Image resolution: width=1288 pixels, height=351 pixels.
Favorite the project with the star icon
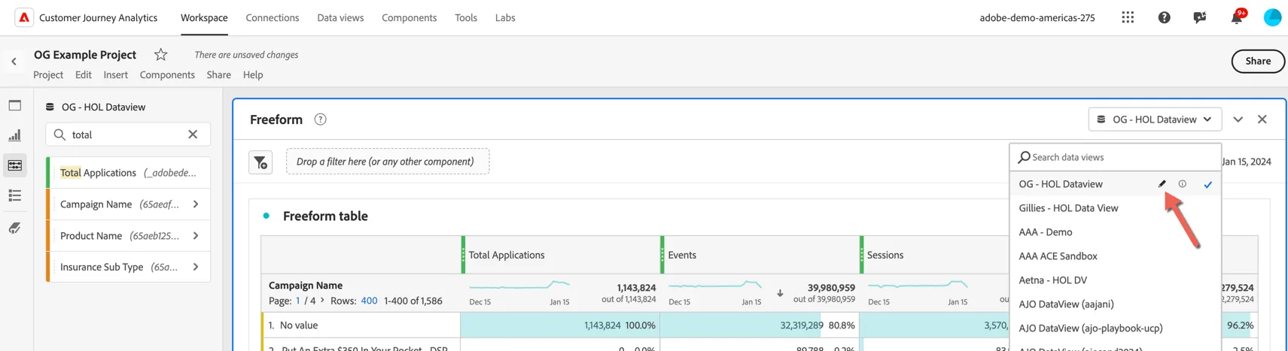point(160,54)
